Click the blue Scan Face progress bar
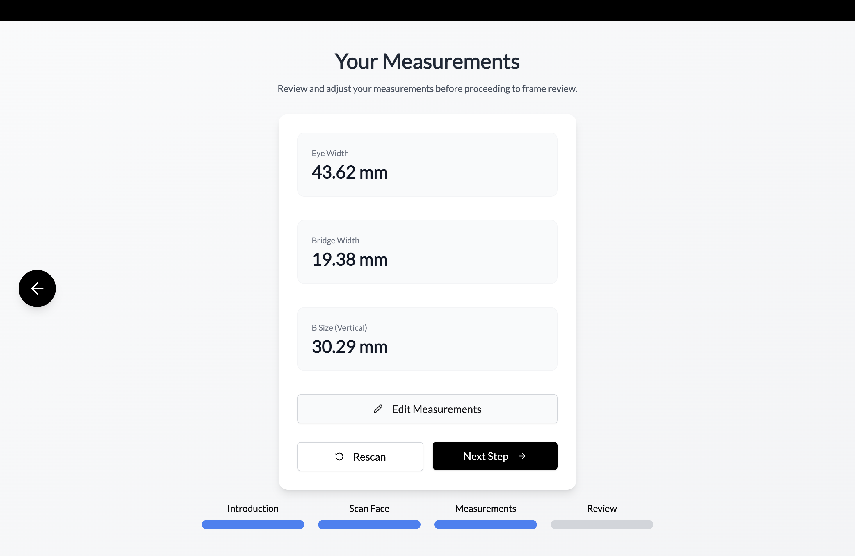855x556 pixels. coord(369,524)
